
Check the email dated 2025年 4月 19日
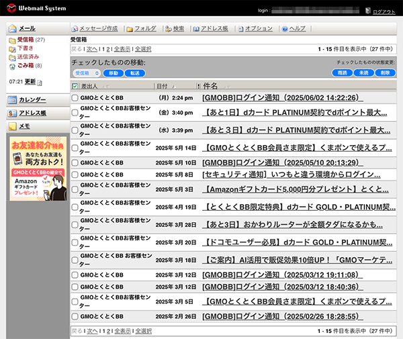coord(75,207)
